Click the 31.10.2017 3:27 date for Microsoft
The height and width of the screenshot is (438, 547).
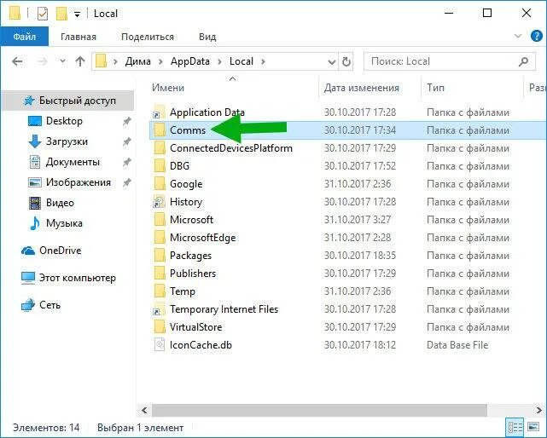click(x=358, y=220)
